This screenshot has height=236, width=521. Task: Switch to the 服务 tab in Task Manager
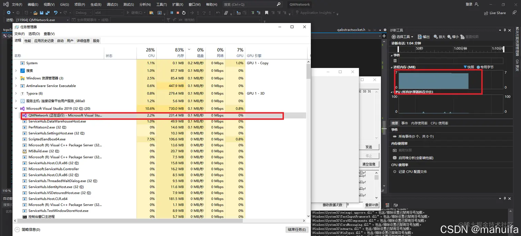pos(96,41)
